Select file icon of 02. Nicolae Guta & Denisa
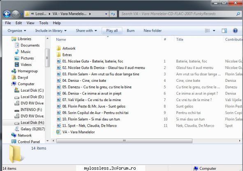The image size is (243, 171). 58,68
